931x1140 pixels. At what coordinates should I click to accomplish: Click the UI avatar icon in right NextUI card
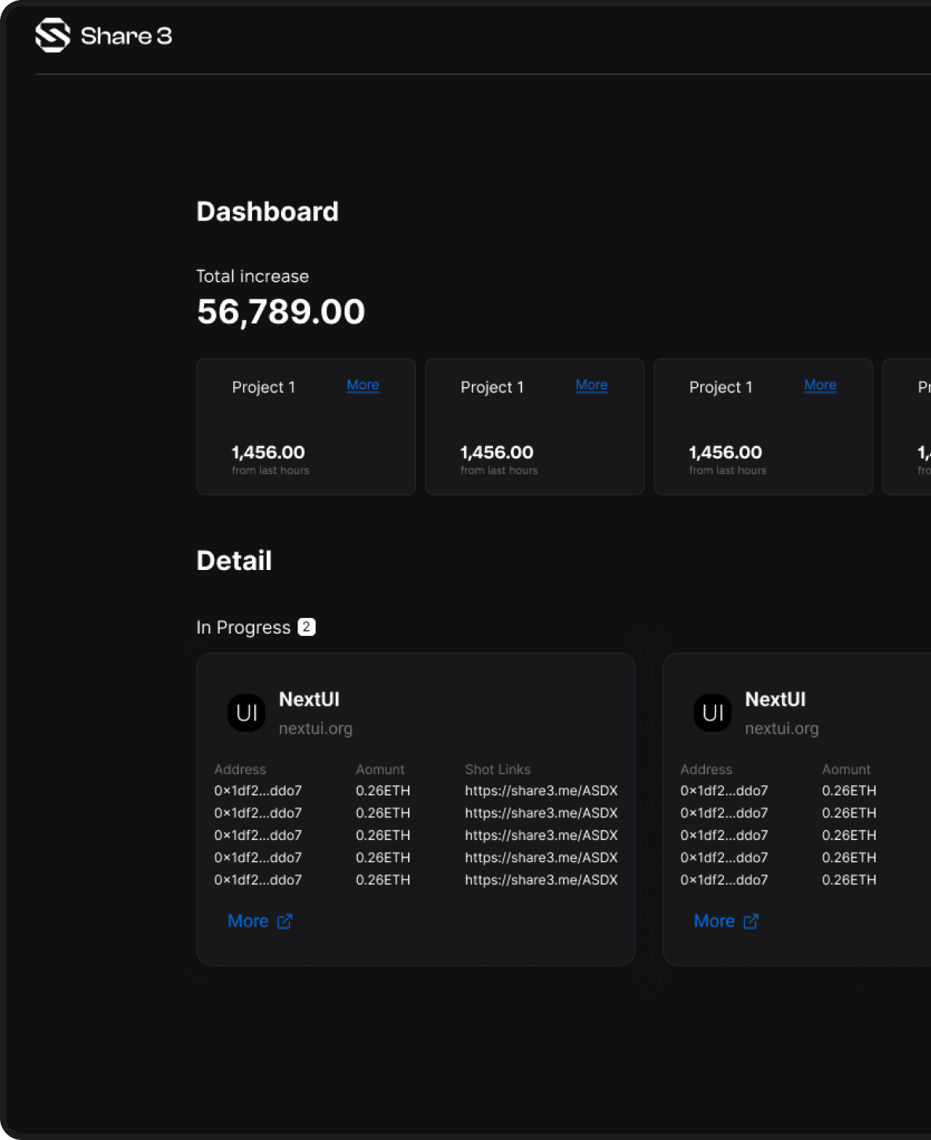712,713
